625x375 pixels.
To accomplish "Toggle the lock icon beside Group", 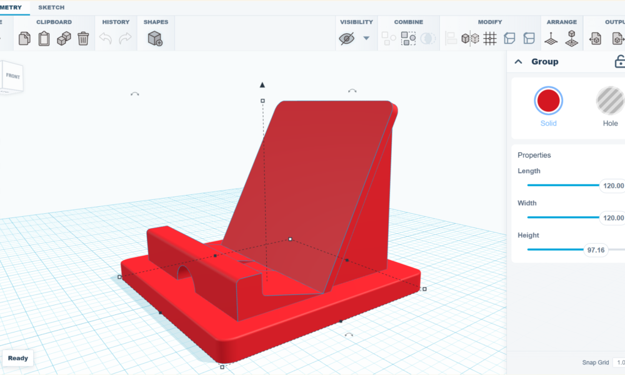I will 620,61.
